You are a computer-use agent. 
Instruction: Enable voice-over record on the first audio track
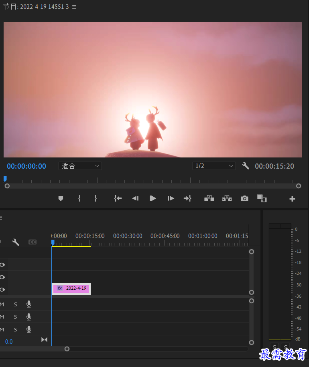29,304
